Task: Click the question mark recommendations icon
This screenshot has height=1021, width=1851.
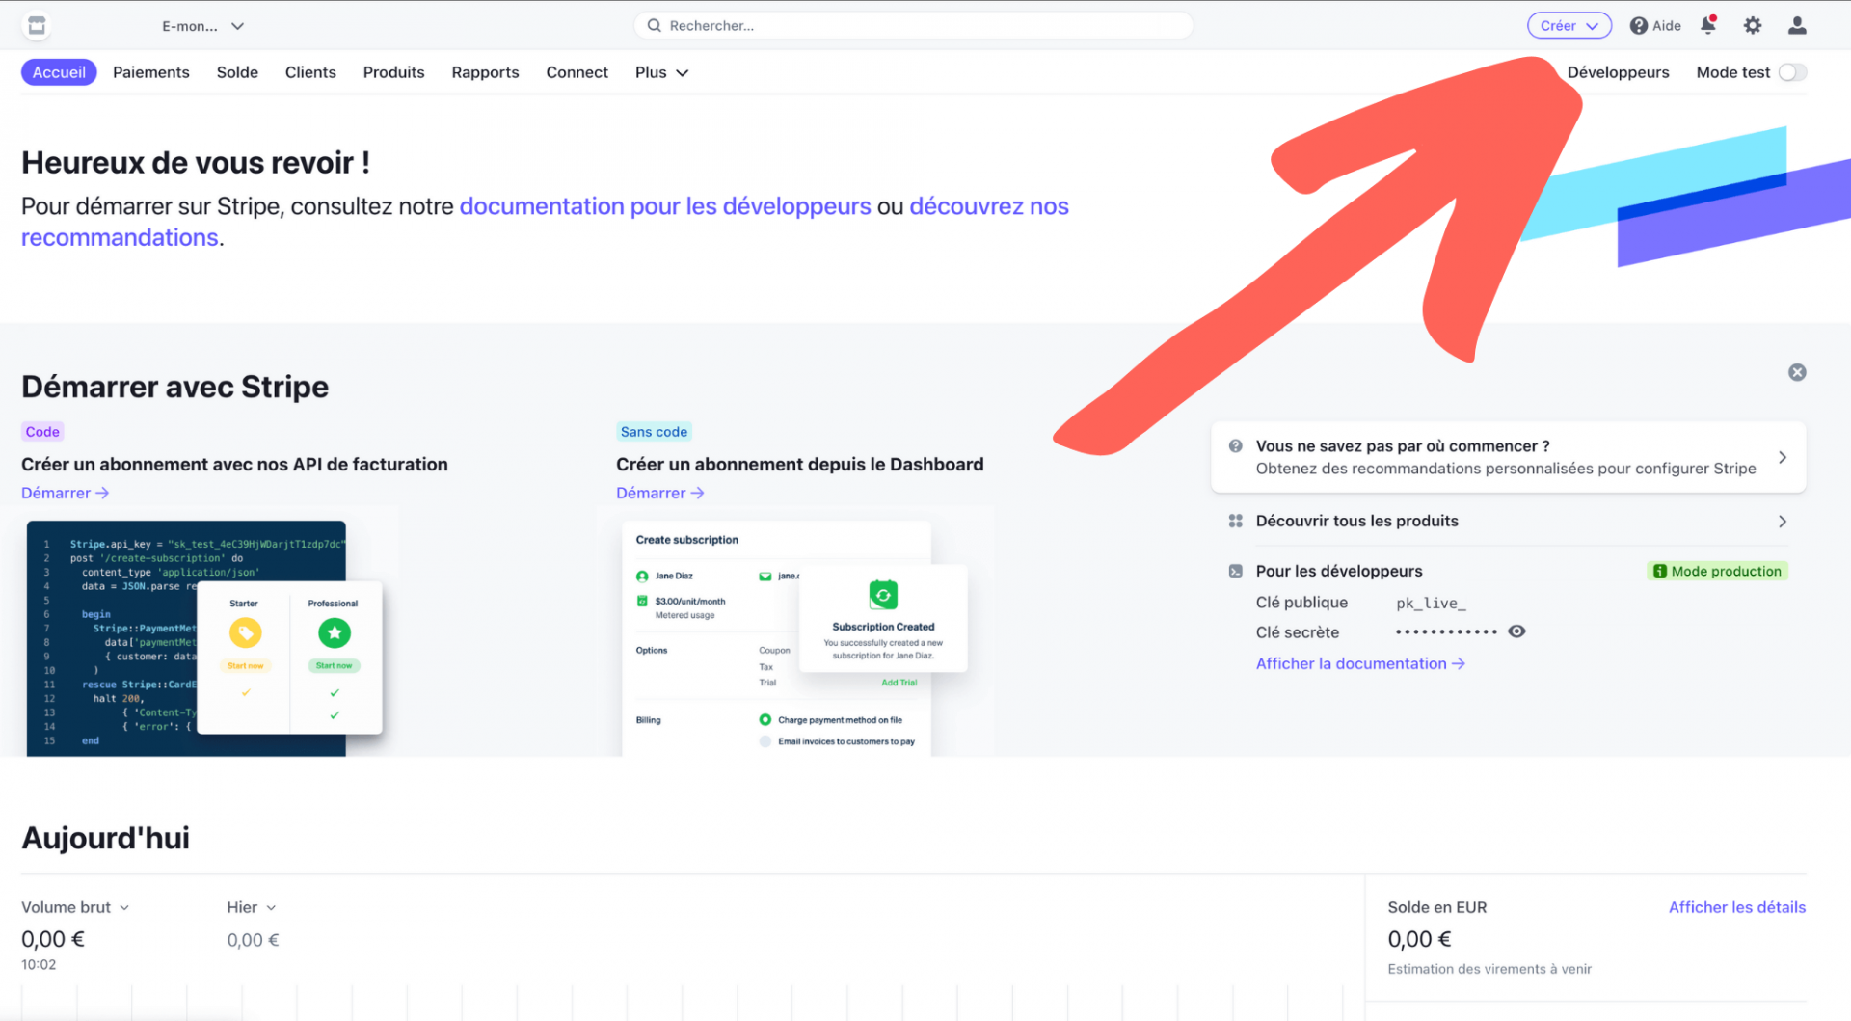Action: coord(1235,446)
